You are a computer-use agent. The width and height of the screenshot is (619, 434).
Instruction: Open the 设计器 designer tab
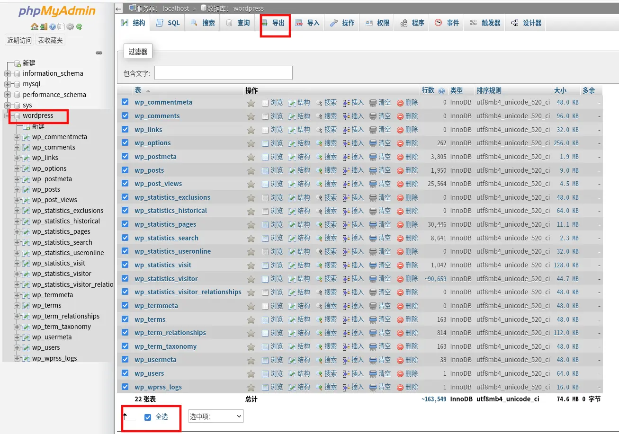[526, 23]
